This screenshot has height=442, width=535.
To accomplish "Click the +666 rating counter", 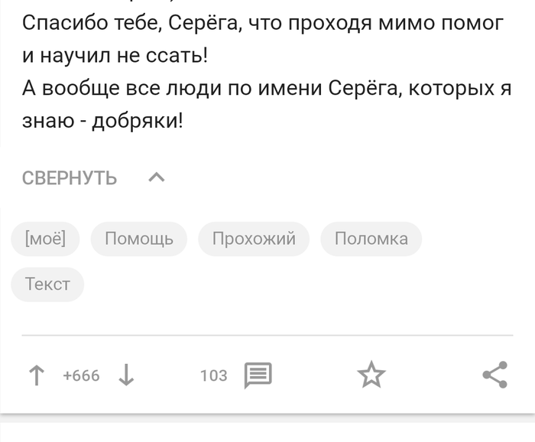I will [81, 375].
